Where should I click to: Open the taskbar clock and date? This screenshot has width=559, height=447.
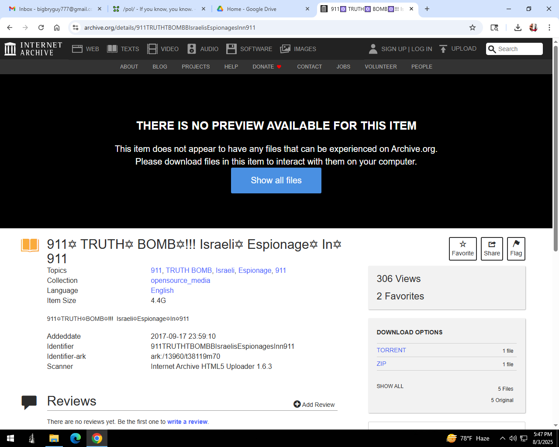point(543,438)
